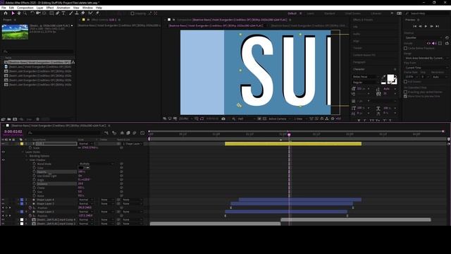Open 'Play From' Current Time dropdown
Viewport: 451px width, 254px height.
pos(426,68)
